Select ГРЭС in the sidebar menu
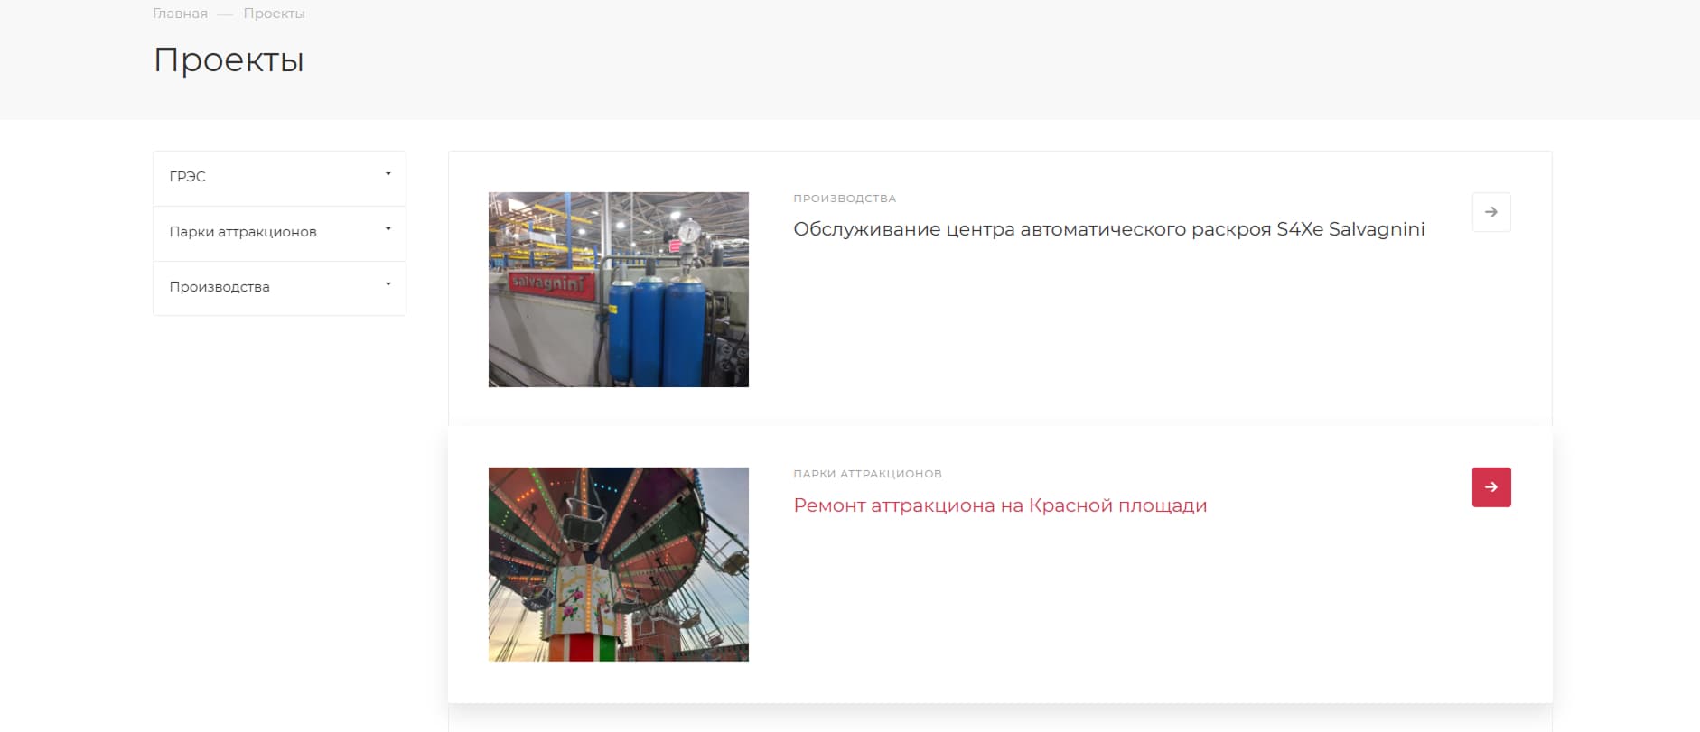 pyautogui.click(x=188, y=177)
